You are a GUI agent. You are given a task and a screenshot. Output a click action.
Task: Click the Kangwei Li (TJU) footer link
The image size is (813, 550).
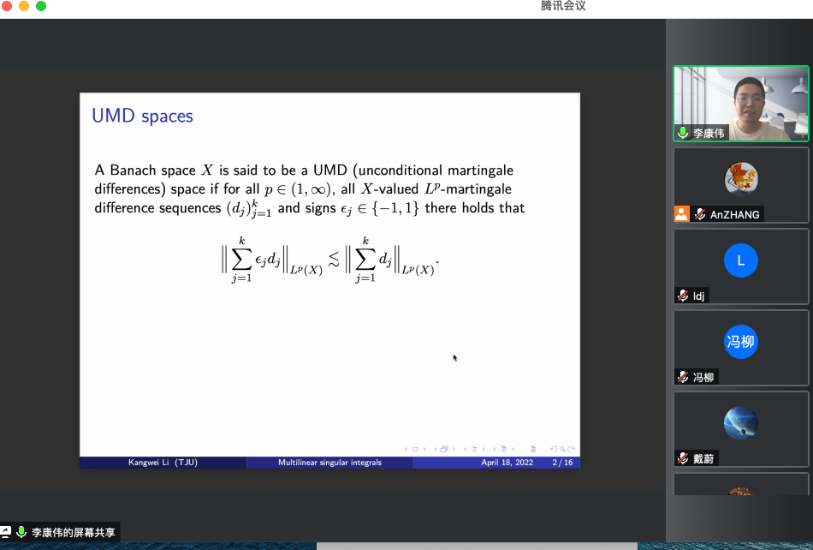coord(163,463)
